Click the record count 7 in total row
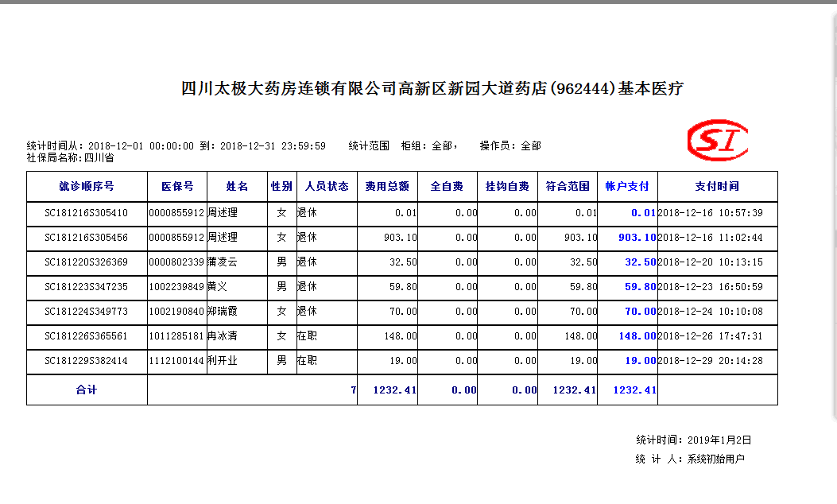The height and width of the screenshot is (504, 837). point(354,390)
